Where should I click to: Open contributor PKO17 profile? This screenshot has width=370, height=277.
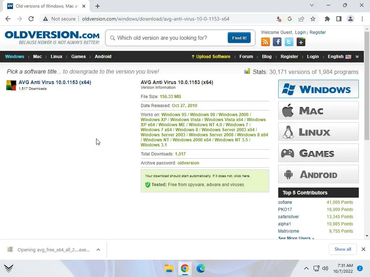click(285, 210)
